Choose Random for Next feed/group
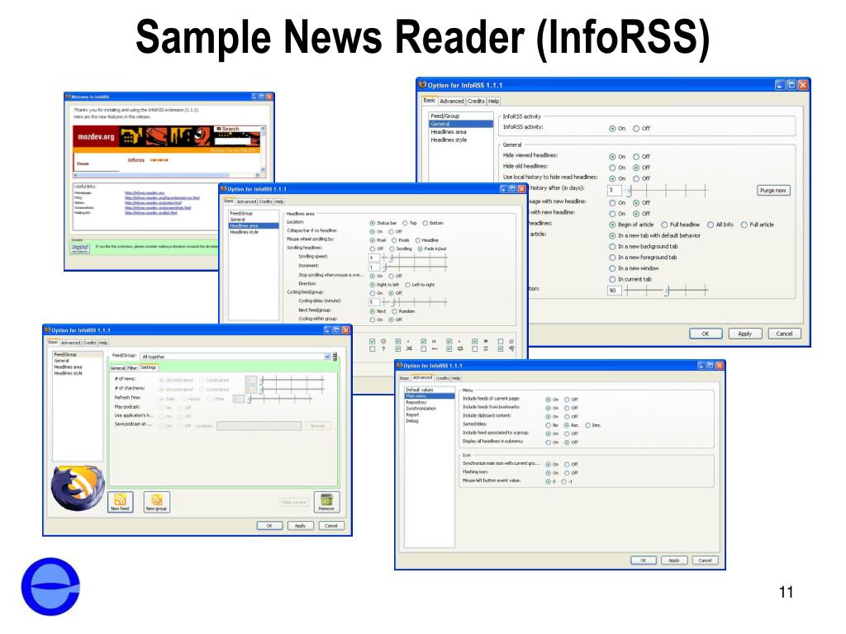 click(394, 311)
